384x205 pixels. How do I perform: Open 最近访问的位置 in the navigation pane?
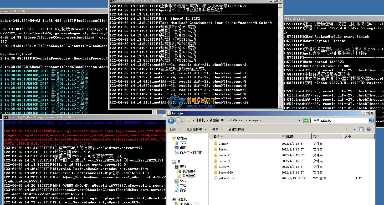click(x=191, y=152)
